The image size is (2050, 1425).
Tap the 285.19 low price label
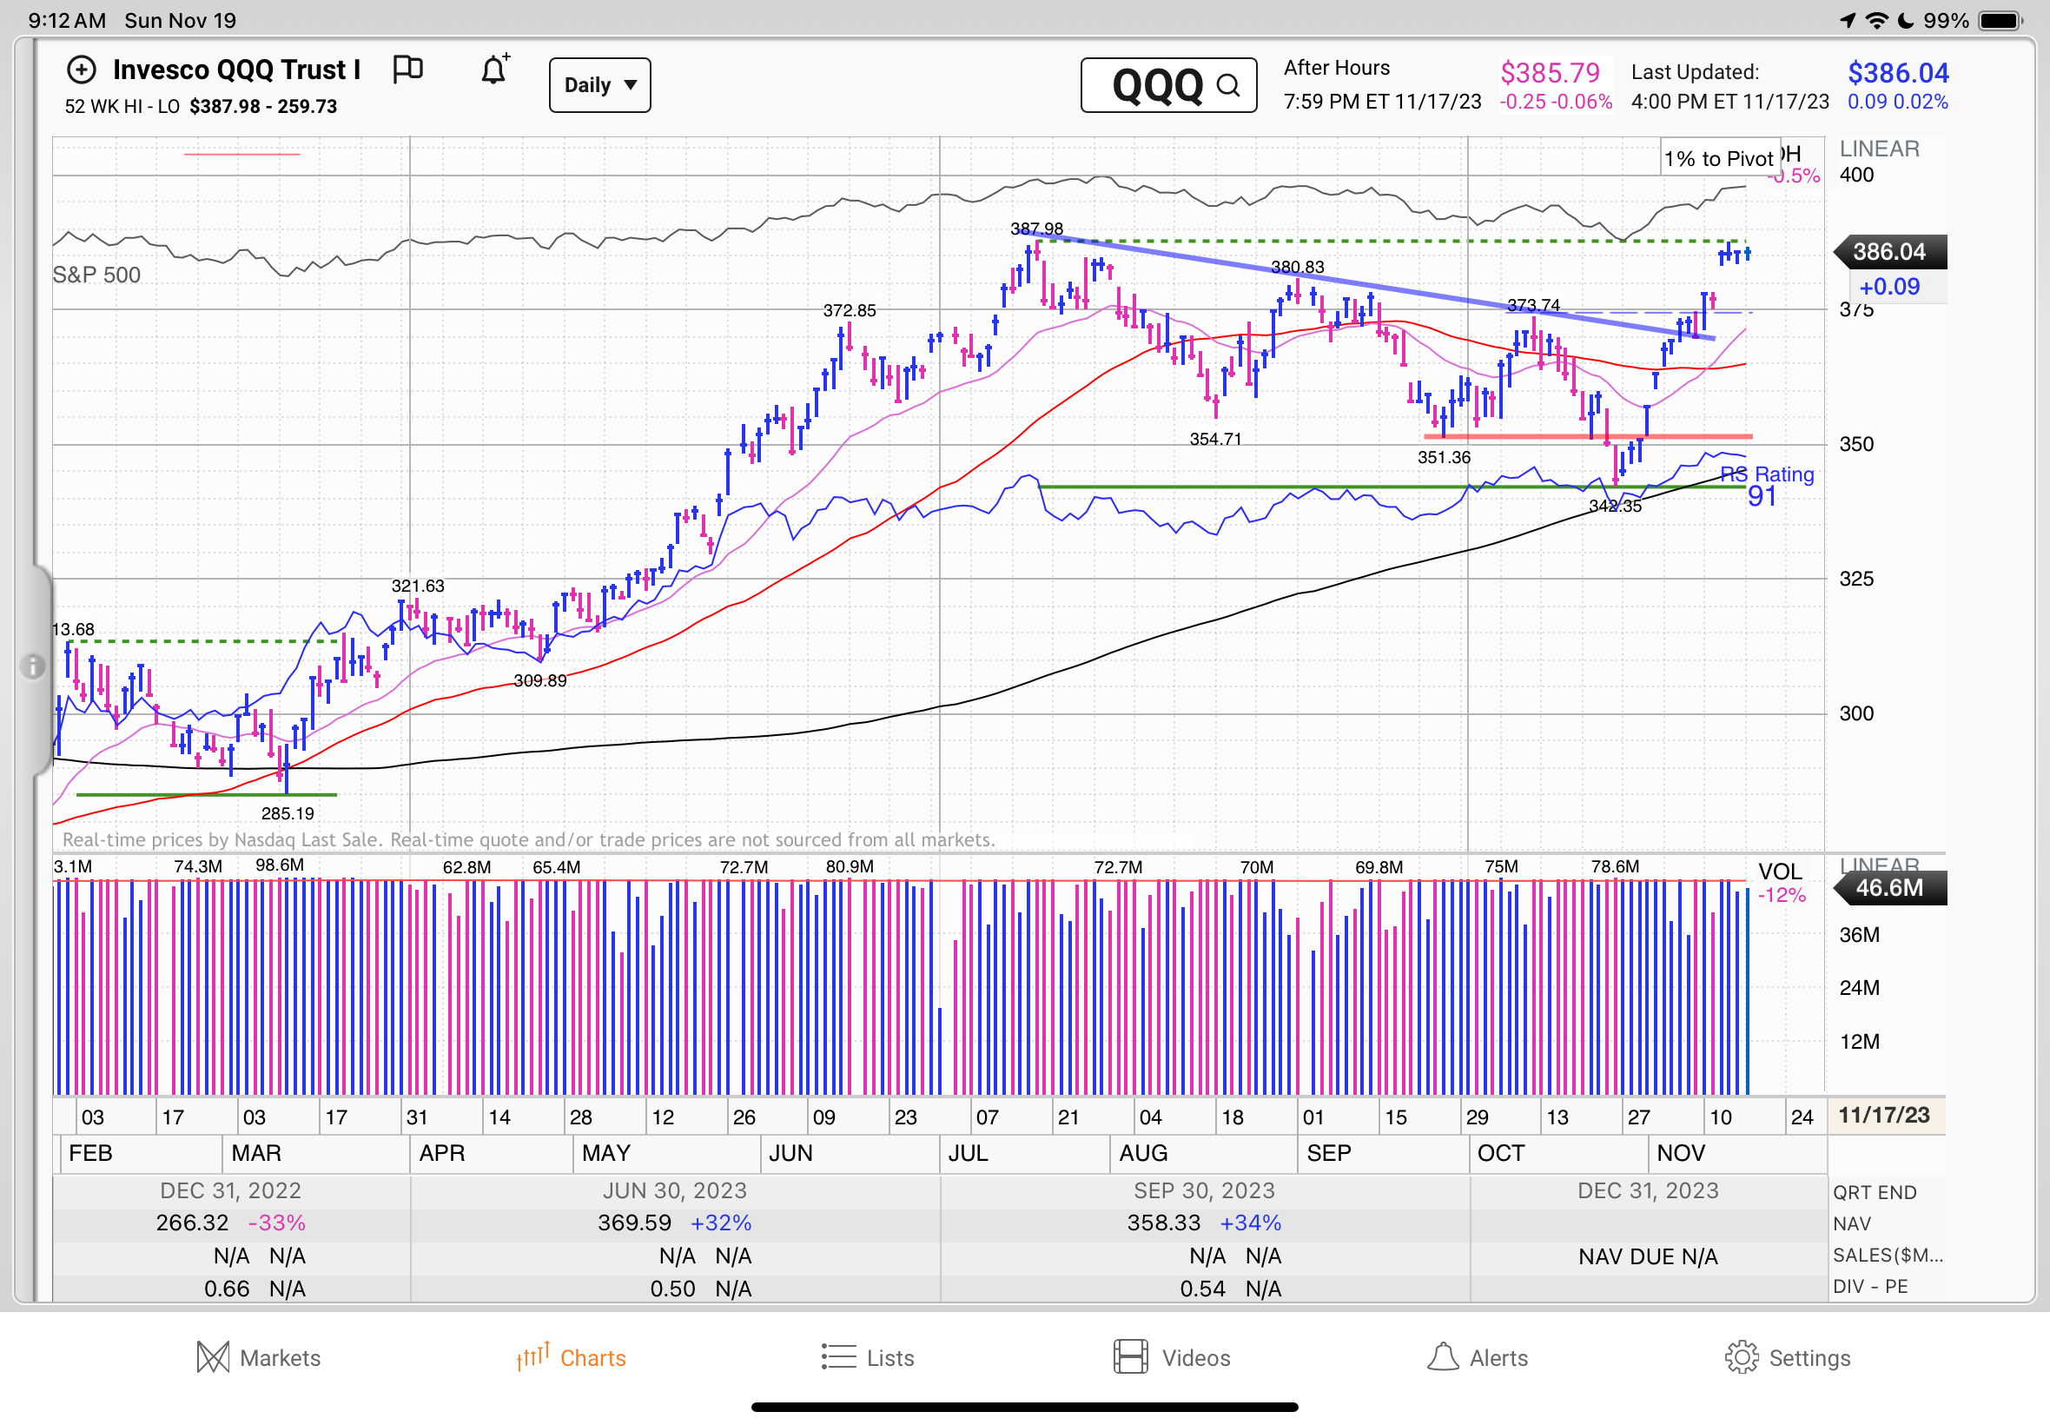coord(288,813)
